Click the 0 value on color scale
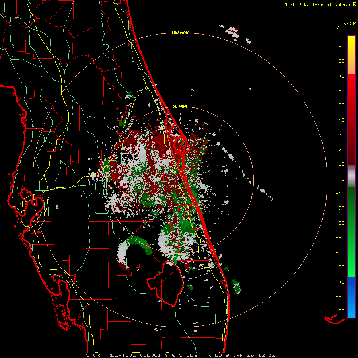The image size is (358, 358). (343, 179)
